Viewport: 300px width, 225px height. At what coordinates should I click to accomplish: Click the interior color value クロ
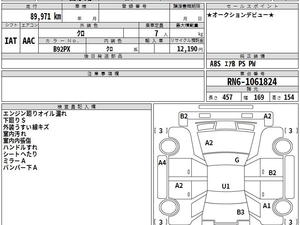tap(109, 49)
